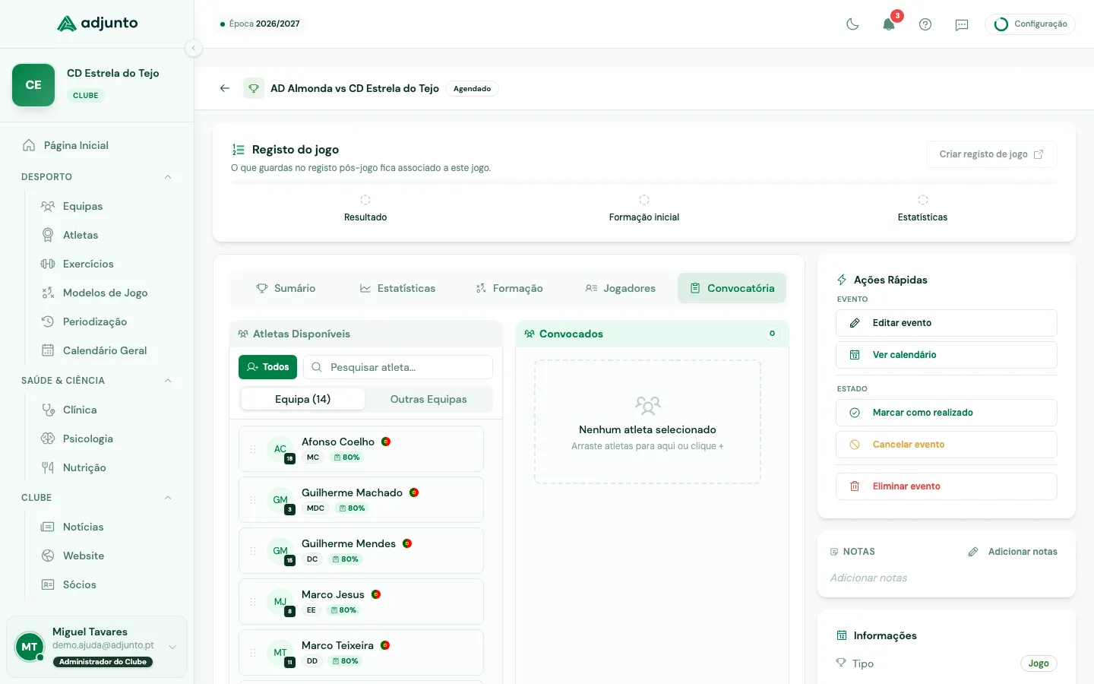Click drag handle on Marco Teixeira card
This screenshot has height=684, width=1094.
click(253, 653)
